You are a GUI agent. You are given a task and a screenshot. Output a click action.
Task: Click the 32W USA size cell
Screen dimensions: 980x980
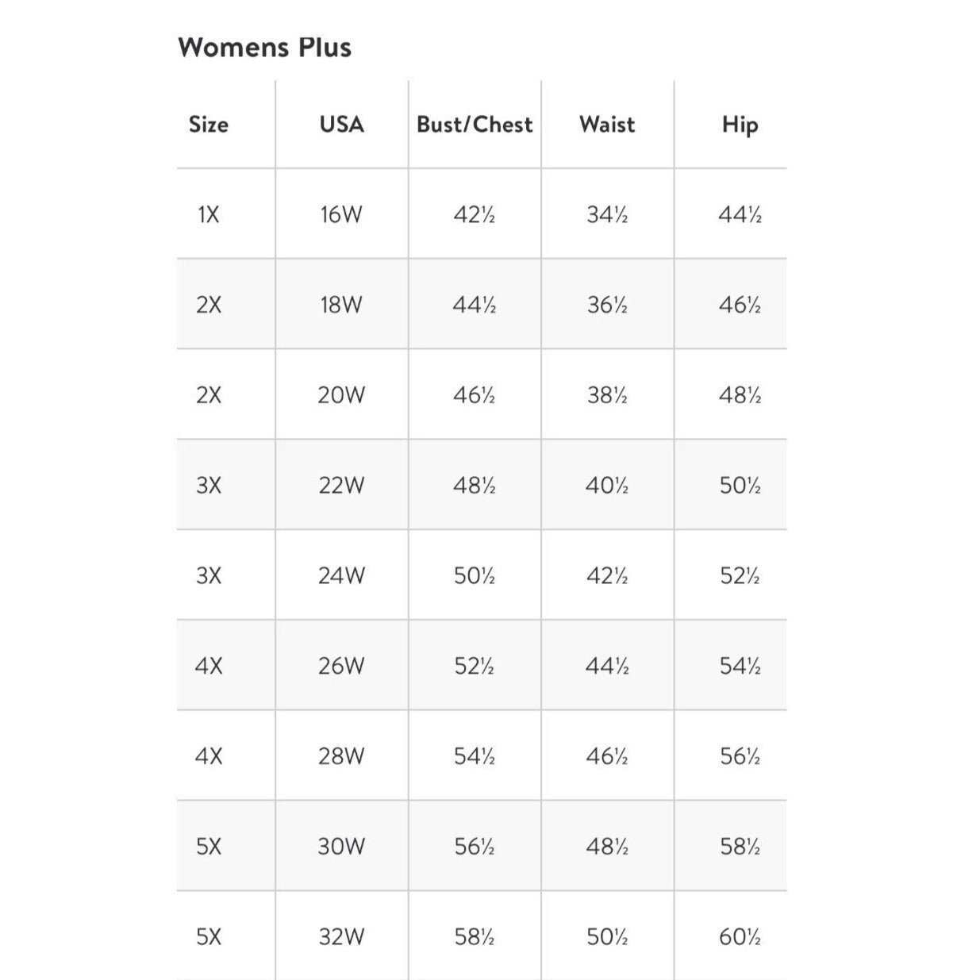(341, 937)
